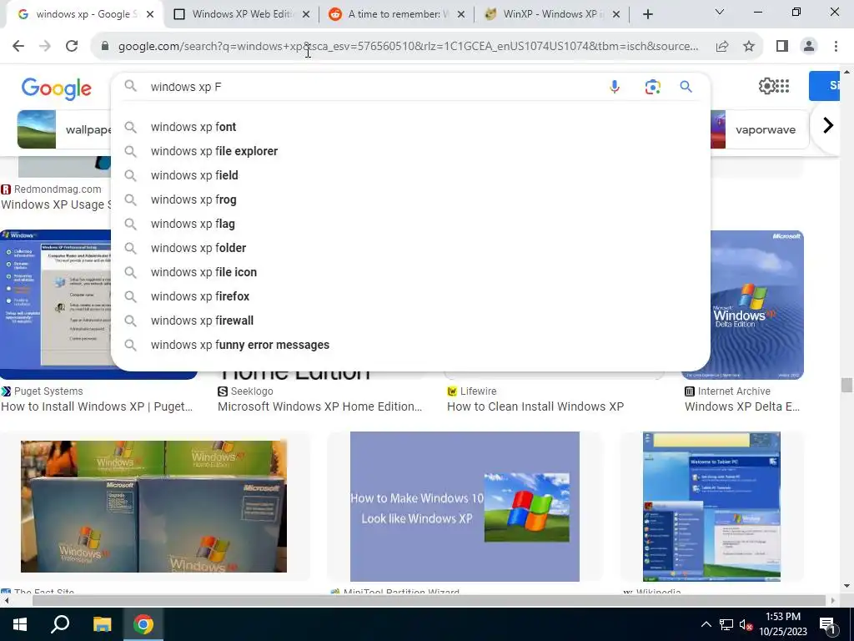Screen dimensions: 854x641
Task: Click the taskbar clock showing 1:53 PM
Action: [783, 624]
